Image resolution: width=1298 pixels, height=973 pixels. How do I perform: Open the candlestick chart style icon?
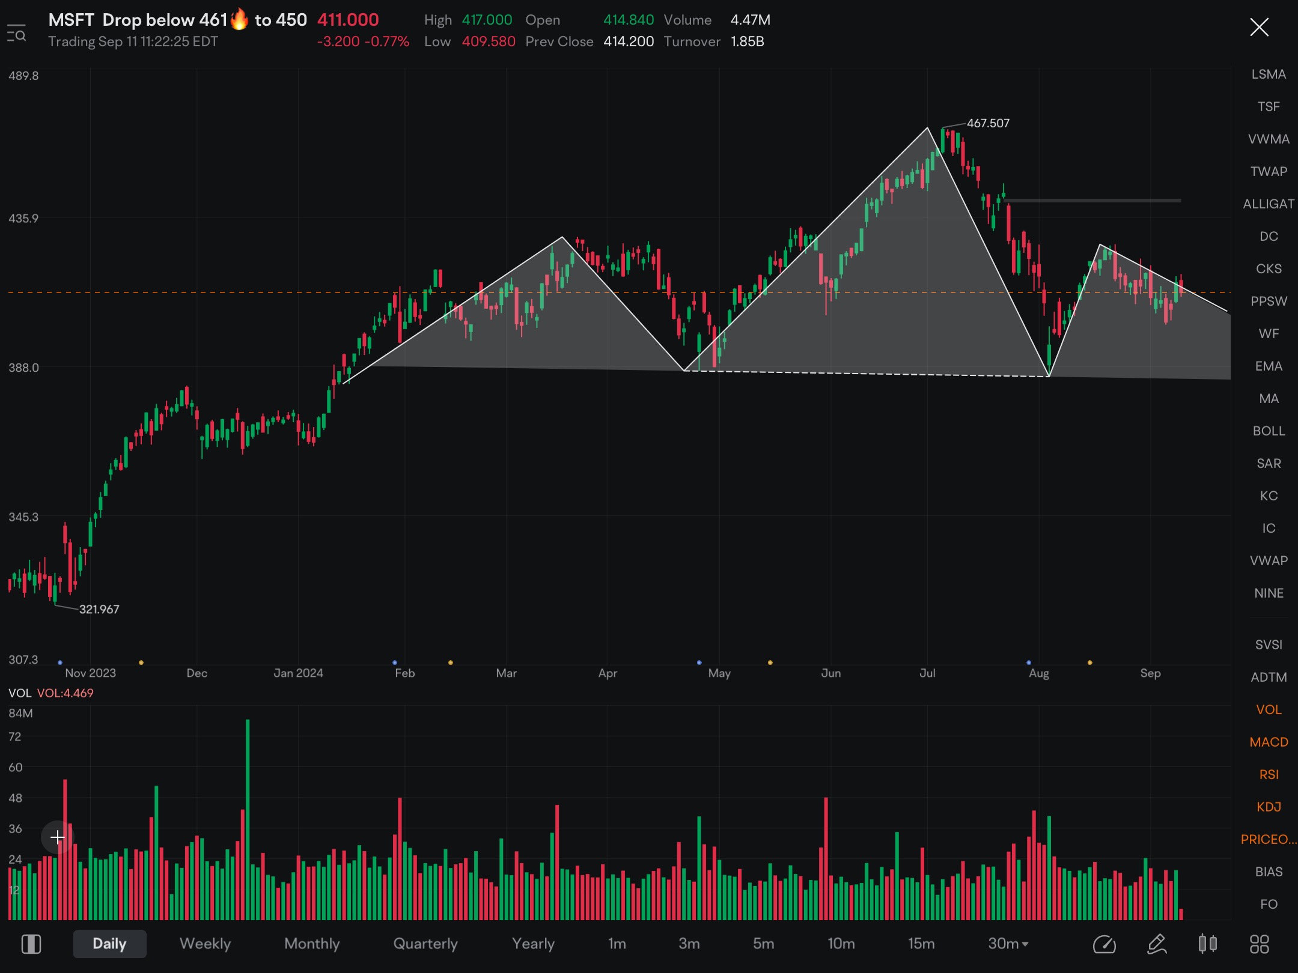coord(1207,944)
